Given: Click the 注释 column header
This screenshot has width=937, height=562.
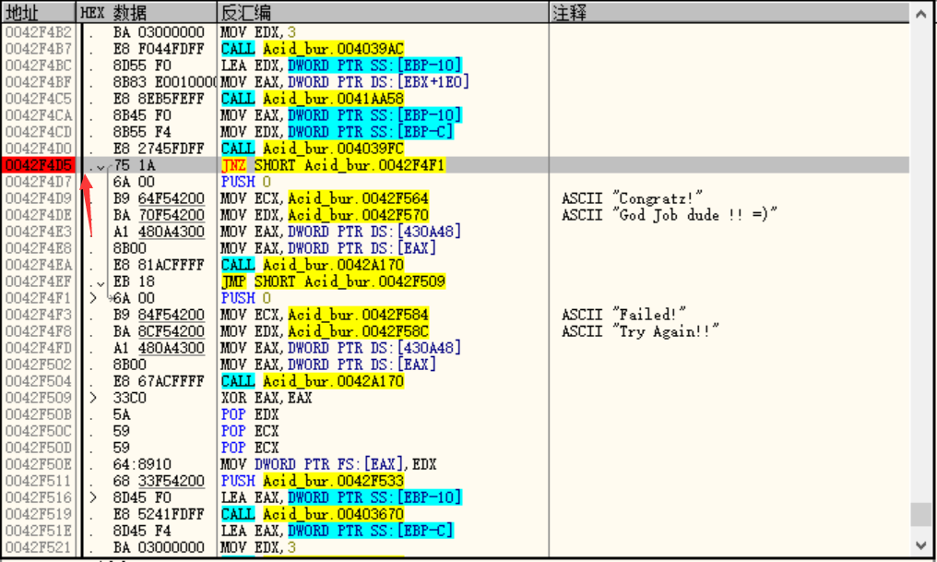Looking at the screenshot, I should coord(729,12).
